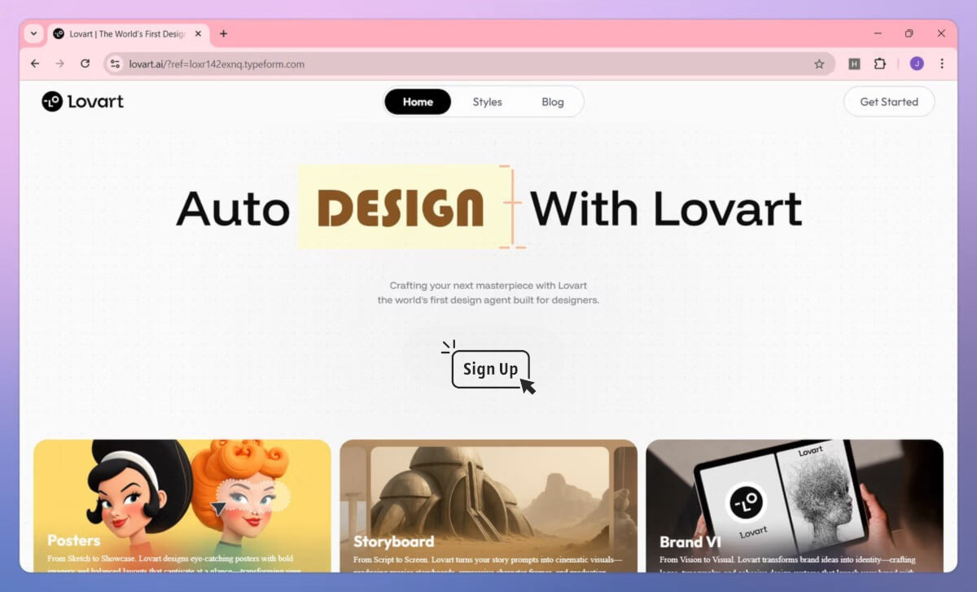
Task: View site information icon in address bar
Action: (116, 64)
